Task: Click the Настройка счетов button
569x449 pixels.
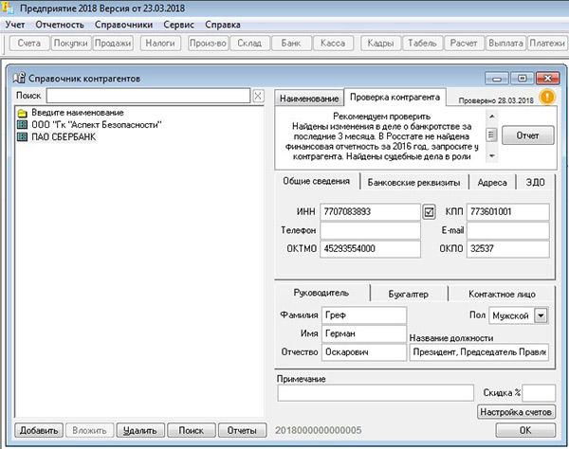Action: (513, 412)
